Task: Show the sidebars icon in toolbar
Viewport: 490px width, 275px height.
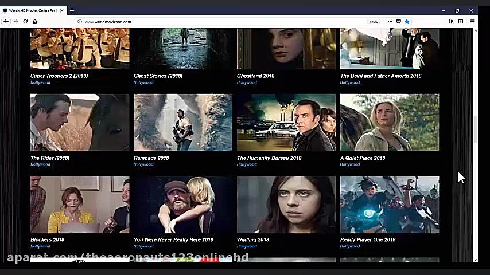Action: click(x=461, y=22)
